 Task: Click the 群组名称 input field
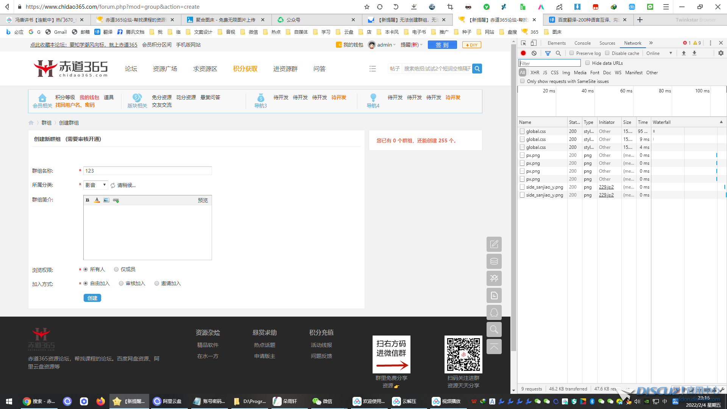point(147,171)
